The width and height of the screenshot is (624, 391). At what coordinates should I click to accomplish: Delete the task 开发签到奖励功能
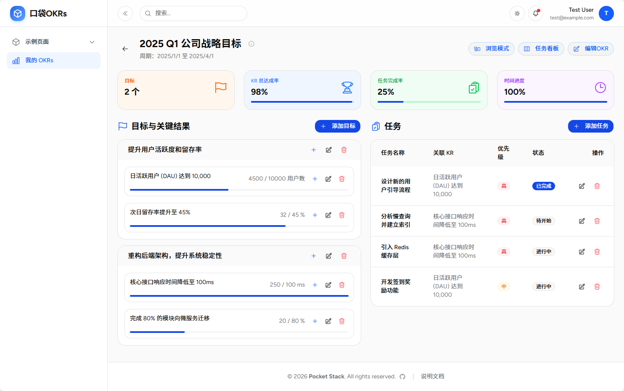coord(597,286)
